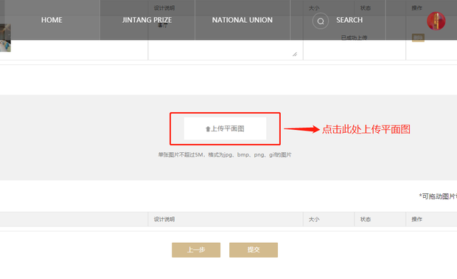Click the 操作 column header in lower table

tap(416, 219)
